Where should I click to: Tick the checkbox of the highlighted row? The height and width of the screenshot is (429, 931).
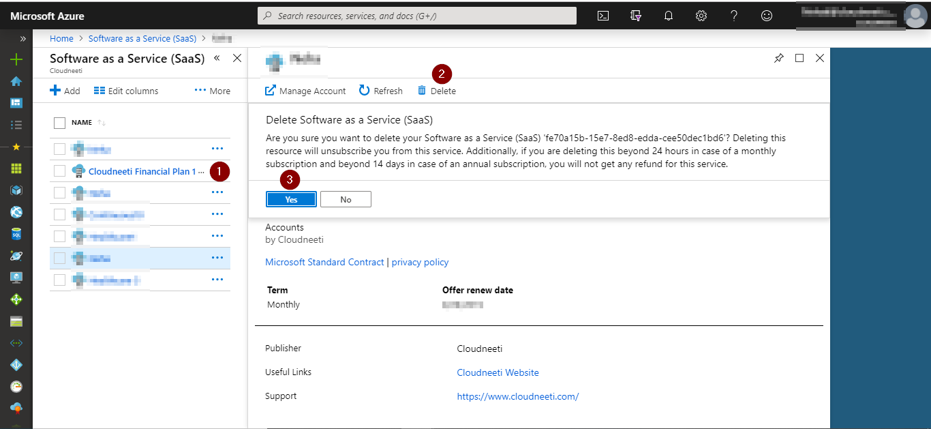(x=59, y=258)
